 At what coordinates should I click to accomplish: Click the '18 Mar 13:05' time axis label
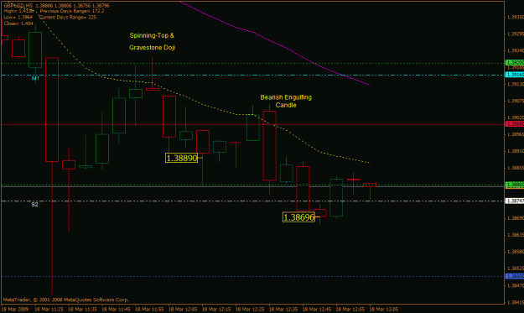click(x=383, y=310)
